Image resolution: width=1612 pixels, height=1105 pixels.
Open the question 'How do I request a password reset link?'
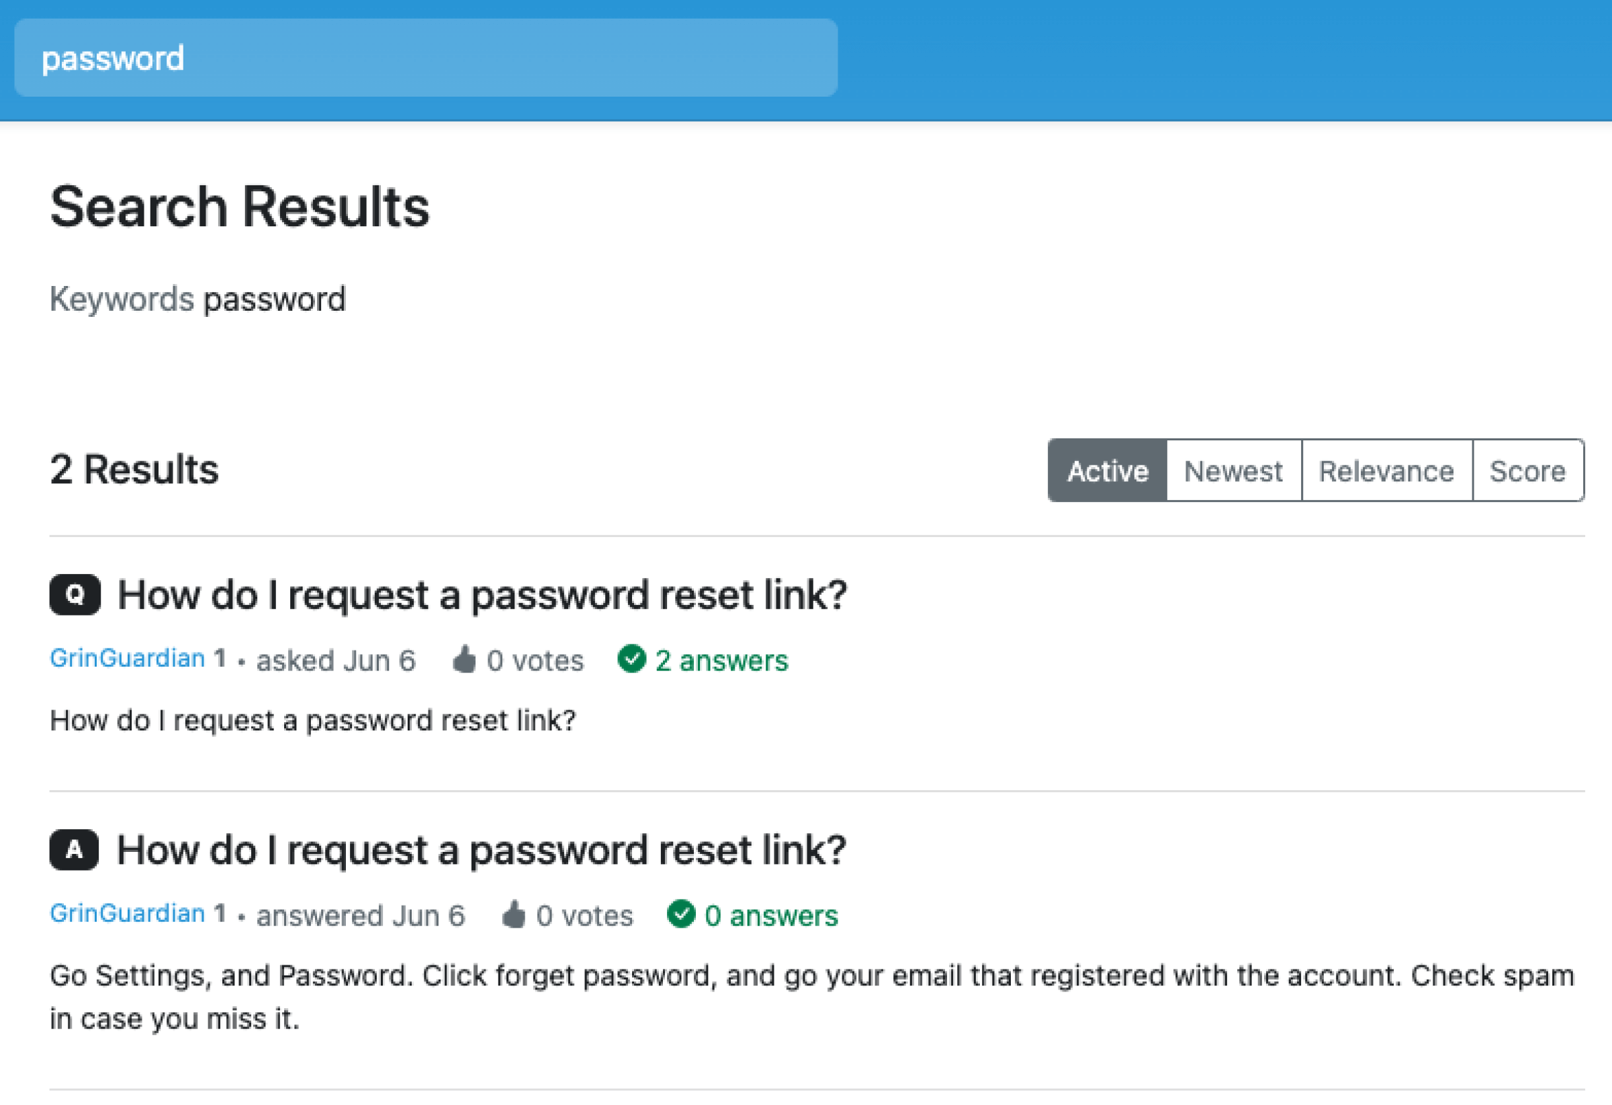(484, 593)
